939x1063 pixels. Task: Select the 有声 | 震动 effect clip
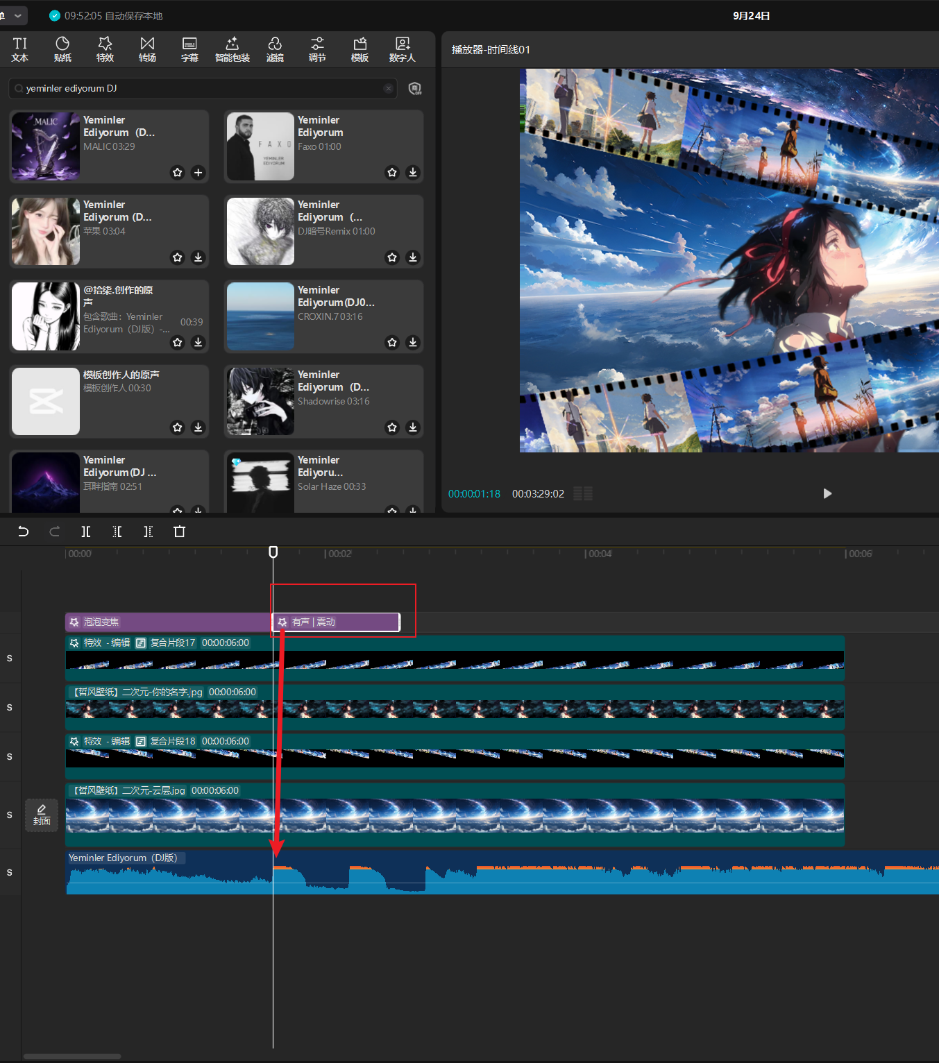coord(336,622)
